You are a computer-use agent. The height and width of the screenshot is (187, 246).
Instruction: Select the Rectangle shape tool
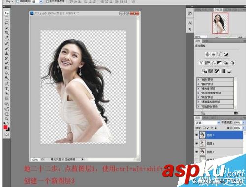tap(7, 98)
